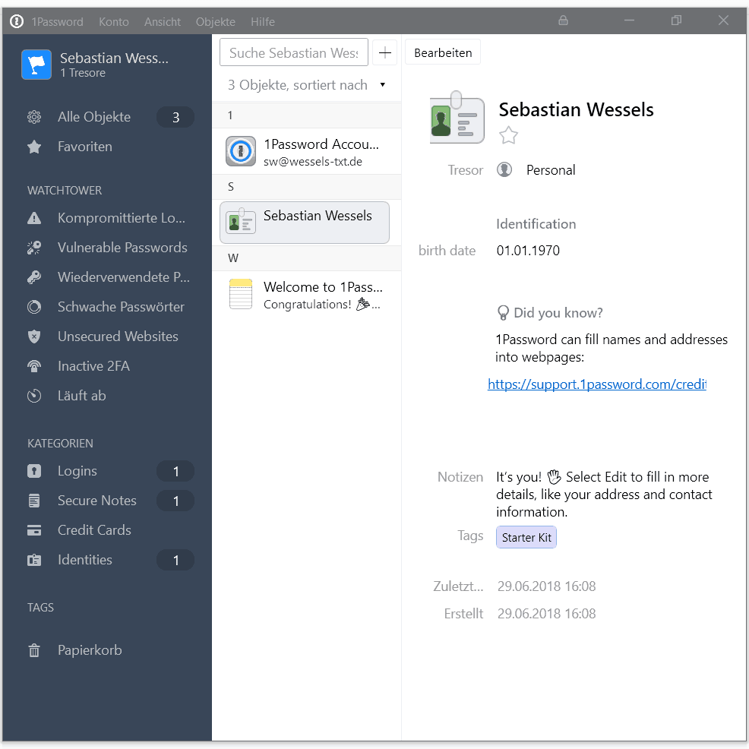Screen dimensions: 749x749
Task: Click the blue flag account icon
Action: [x=36, y=65]
